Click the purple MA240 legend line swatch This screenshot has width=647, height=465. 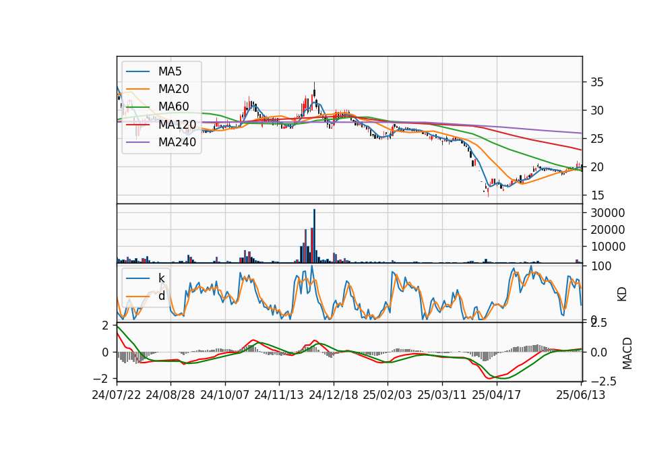coord(137,142)
